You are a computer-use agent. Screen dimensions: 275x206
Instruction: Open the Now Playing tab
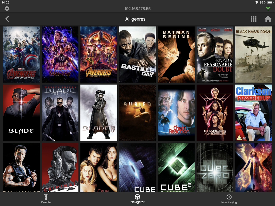coord(229,199)
